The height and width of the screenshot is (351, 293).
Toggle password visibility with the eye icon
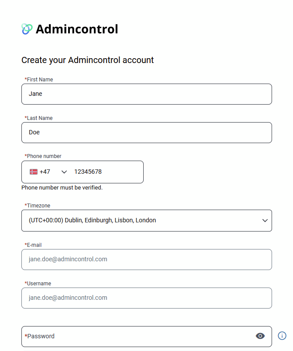click(260, 336)
